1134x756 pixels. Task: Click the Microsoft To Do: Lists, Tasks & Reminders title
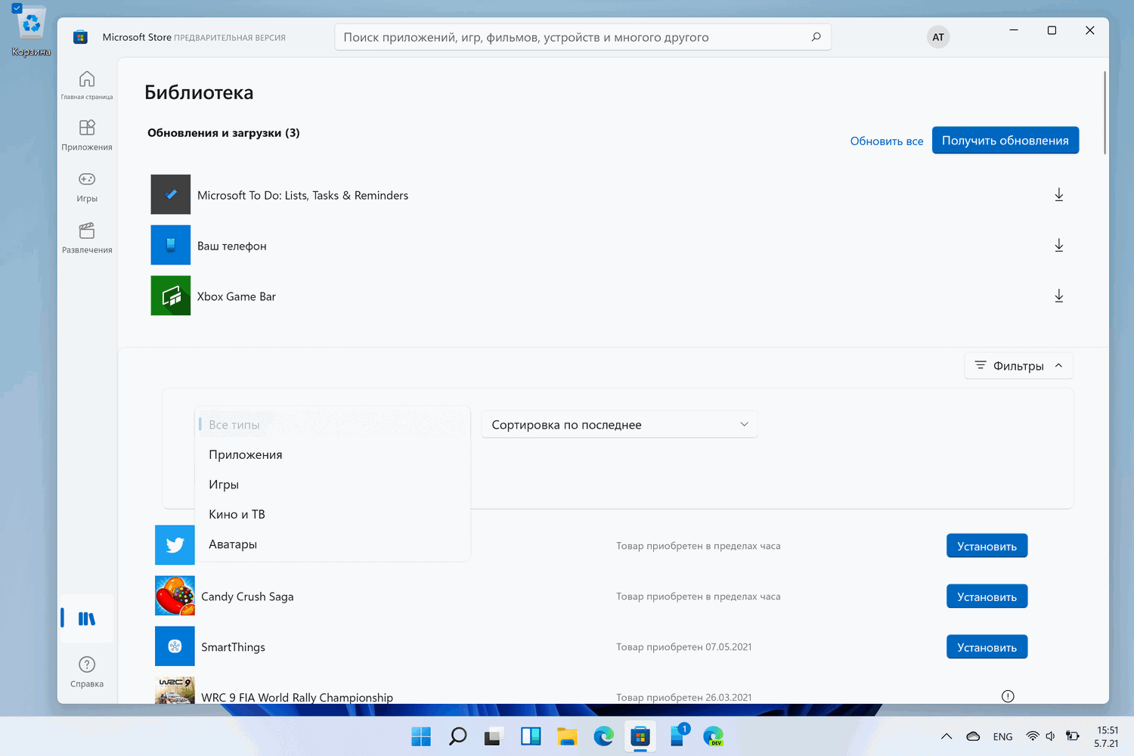[302, 195]
